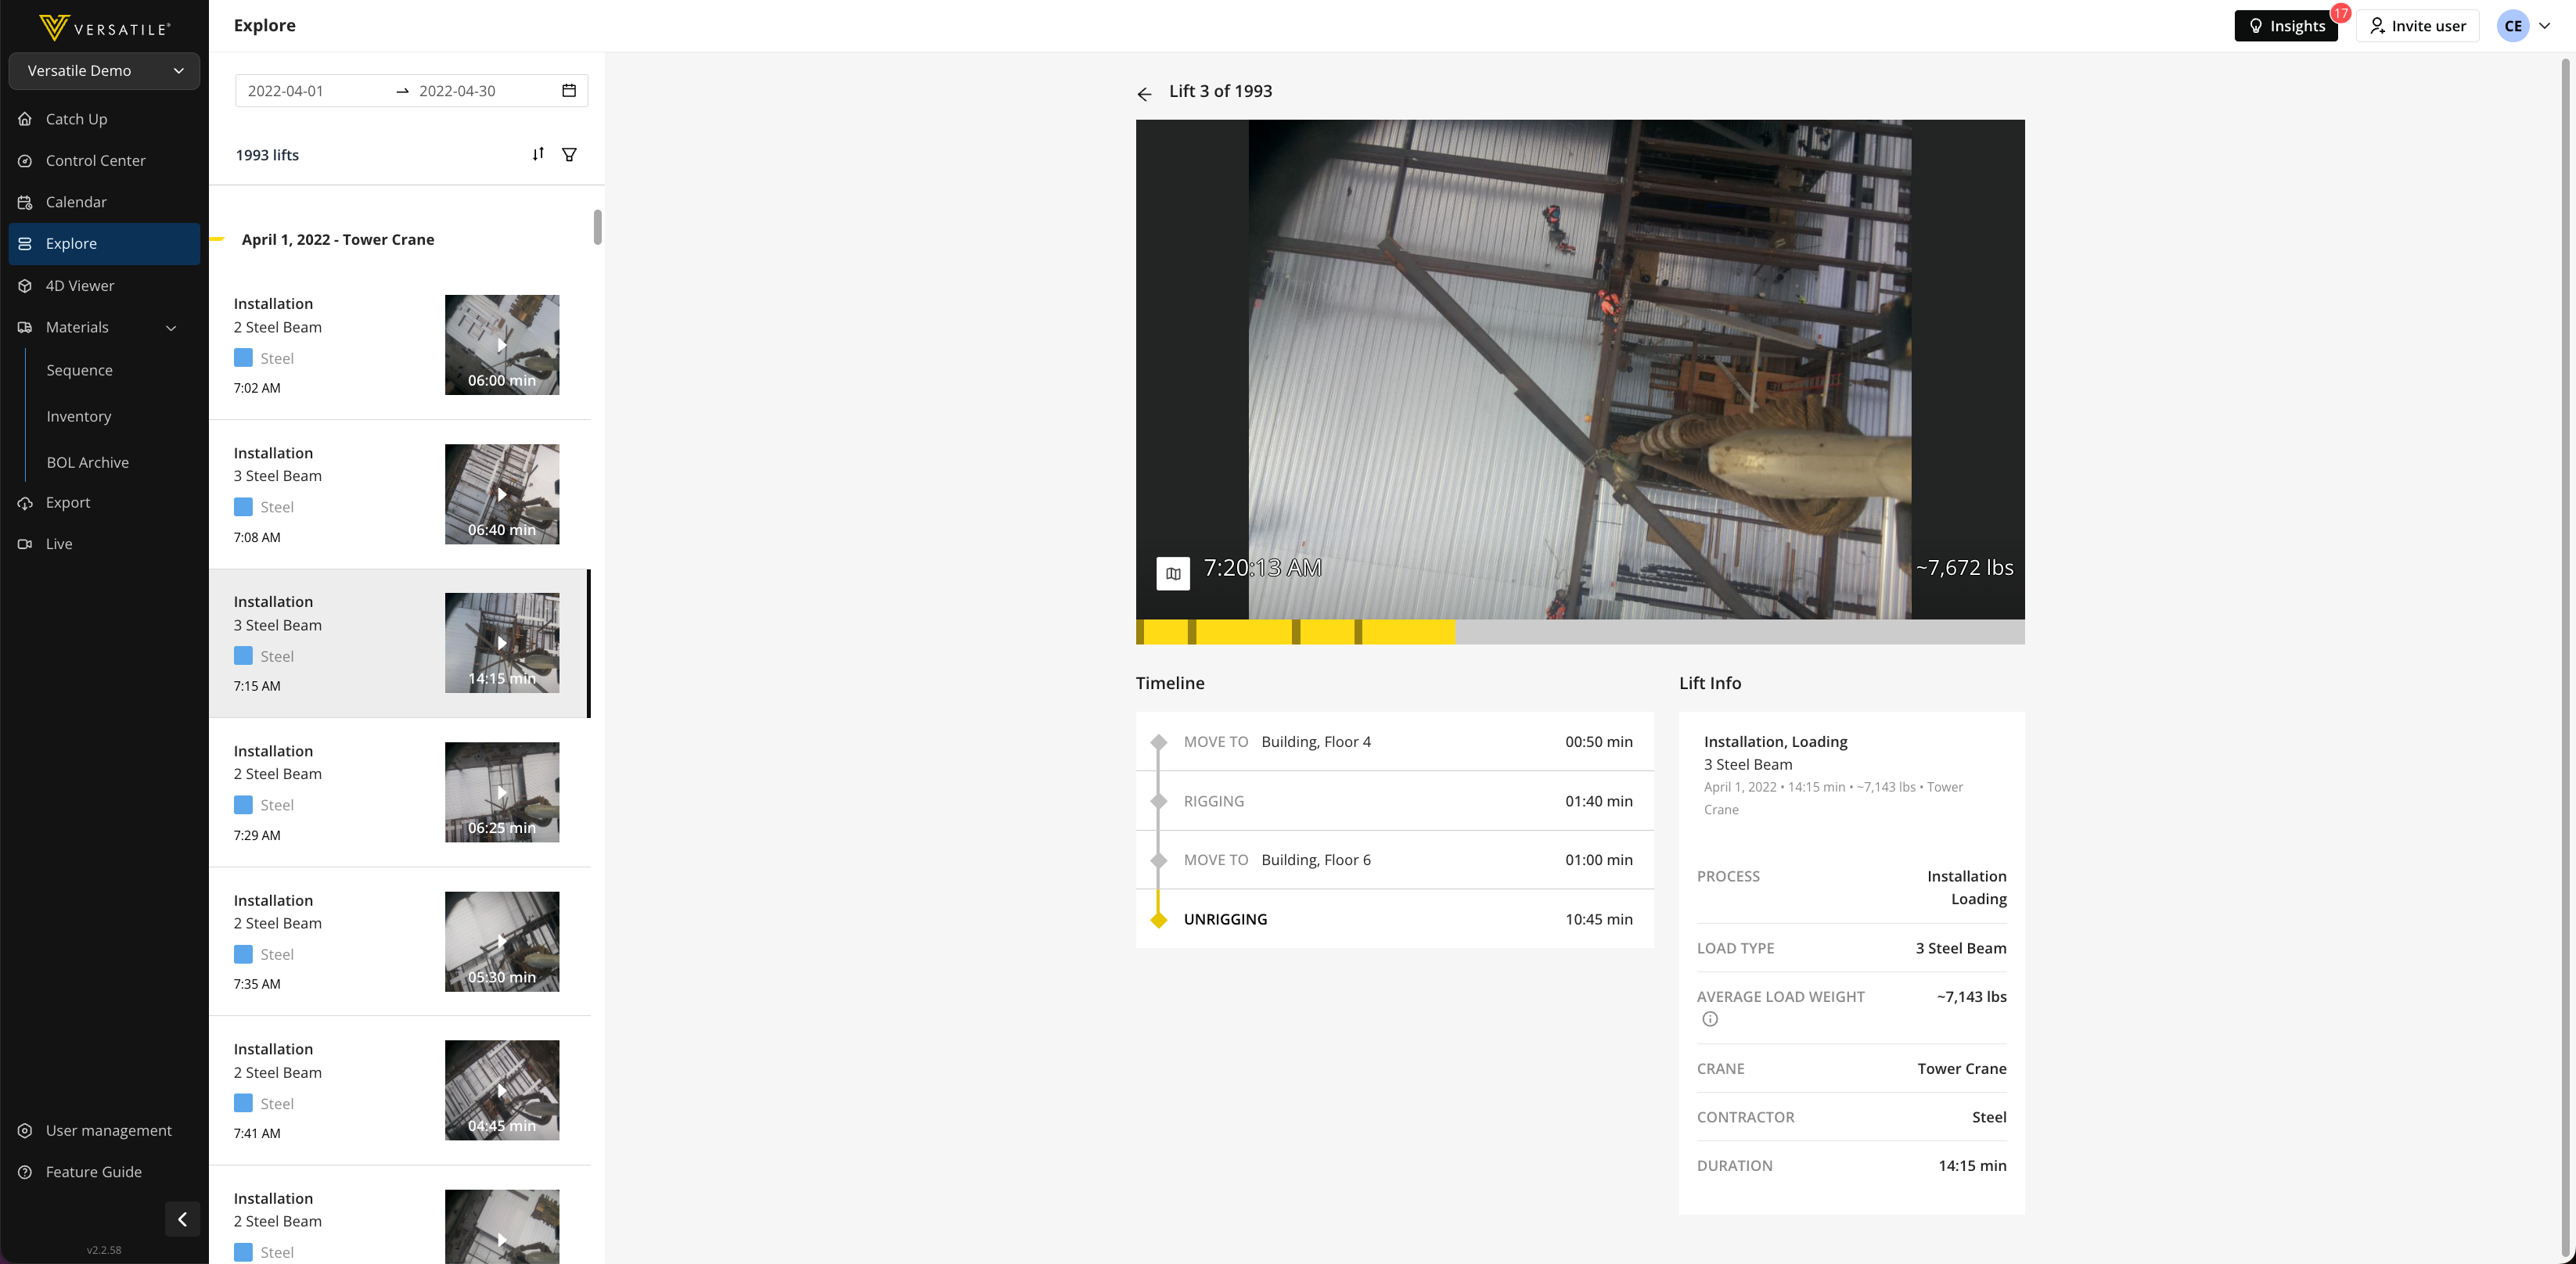The image size is (2576, 1264).
Task: Click the red 17 notifications badge
Action: tap(2341, 13)
